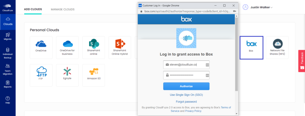Focus the password input field
This screenshot has height=116, width=305.
click(x=186, y=75)
